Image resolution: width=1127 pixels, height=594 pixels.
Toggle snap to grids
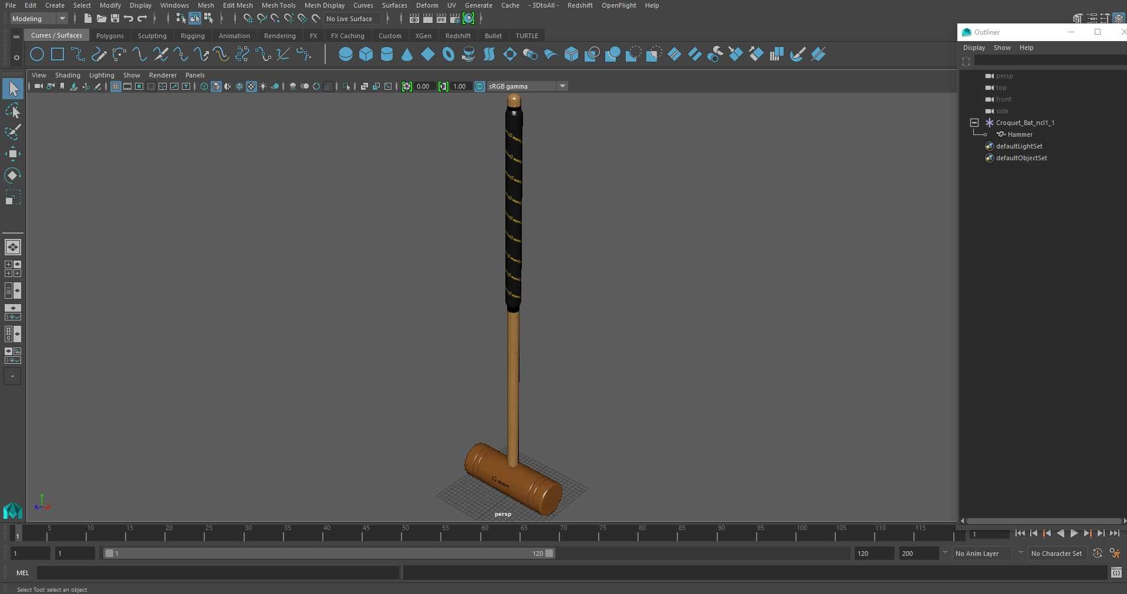(248, 19)
